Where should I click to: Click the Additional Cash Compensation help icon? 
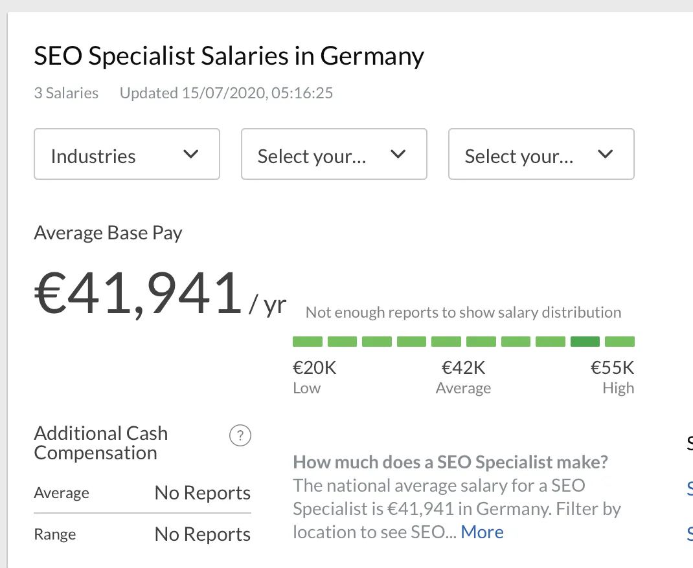[x=240, y=435]
